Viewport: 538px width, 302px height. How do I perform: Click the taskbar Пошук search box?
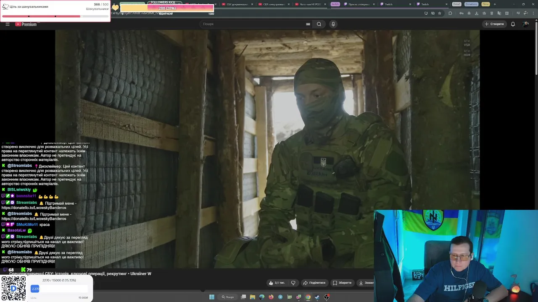(228, 297)
